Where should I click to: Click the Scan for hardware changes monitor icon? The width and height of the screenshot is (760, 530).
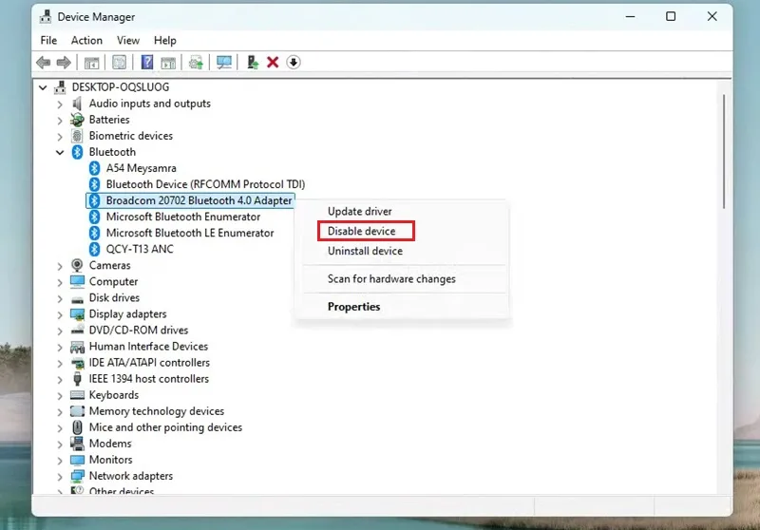coord(224,62)
